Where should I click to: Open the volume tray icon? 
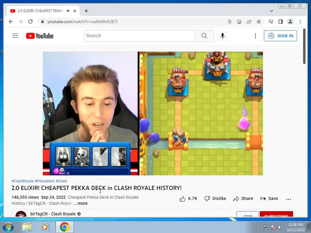280,228
